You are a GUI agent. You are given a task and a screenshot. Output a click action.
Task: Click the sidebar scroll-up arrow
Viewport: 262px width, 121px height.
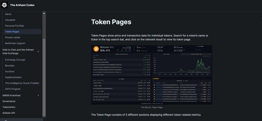pos(44,13)
